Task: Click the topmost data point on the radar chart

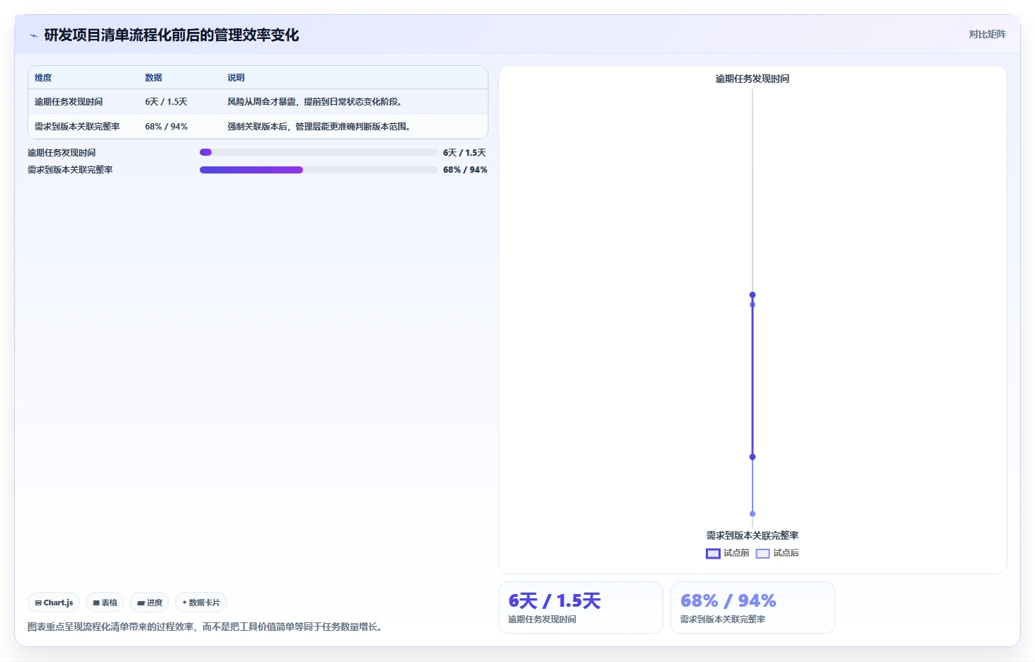Action: tap(753, 295)
